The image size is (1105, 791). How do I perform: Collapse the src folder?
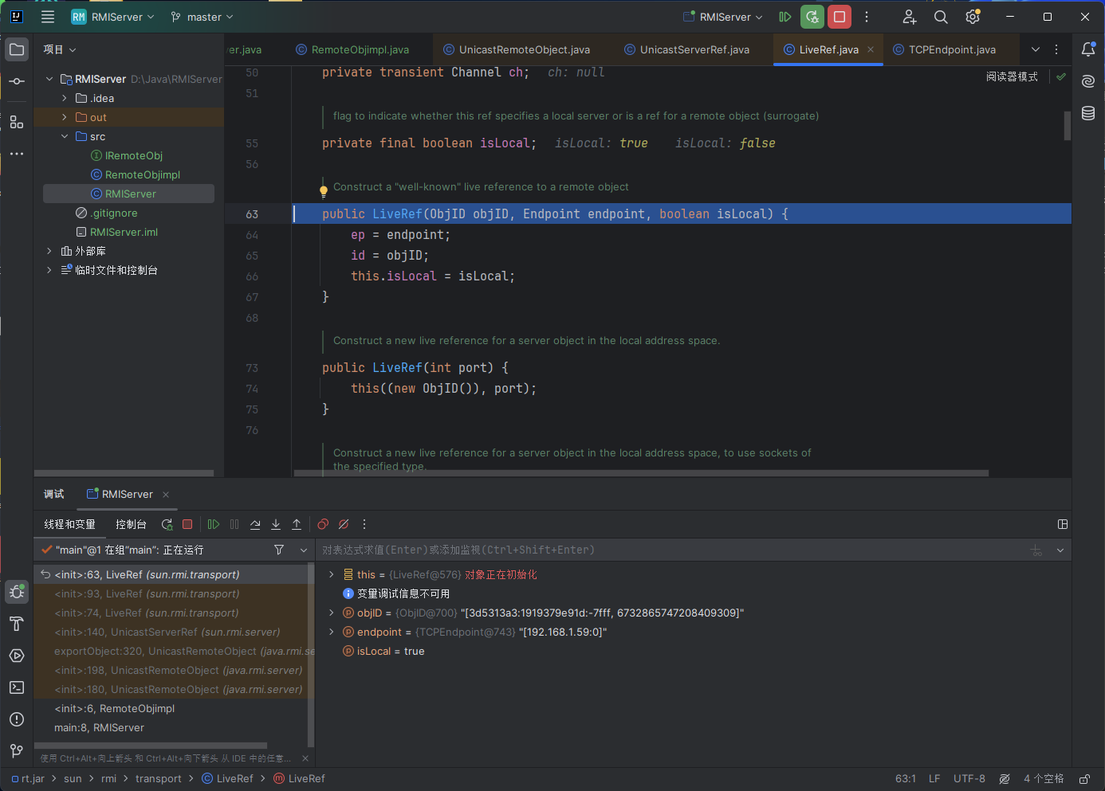[65, 136]
